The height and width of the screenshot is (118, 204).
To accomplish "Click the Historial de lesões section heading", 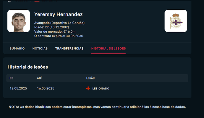I will (x=28, y=67).
